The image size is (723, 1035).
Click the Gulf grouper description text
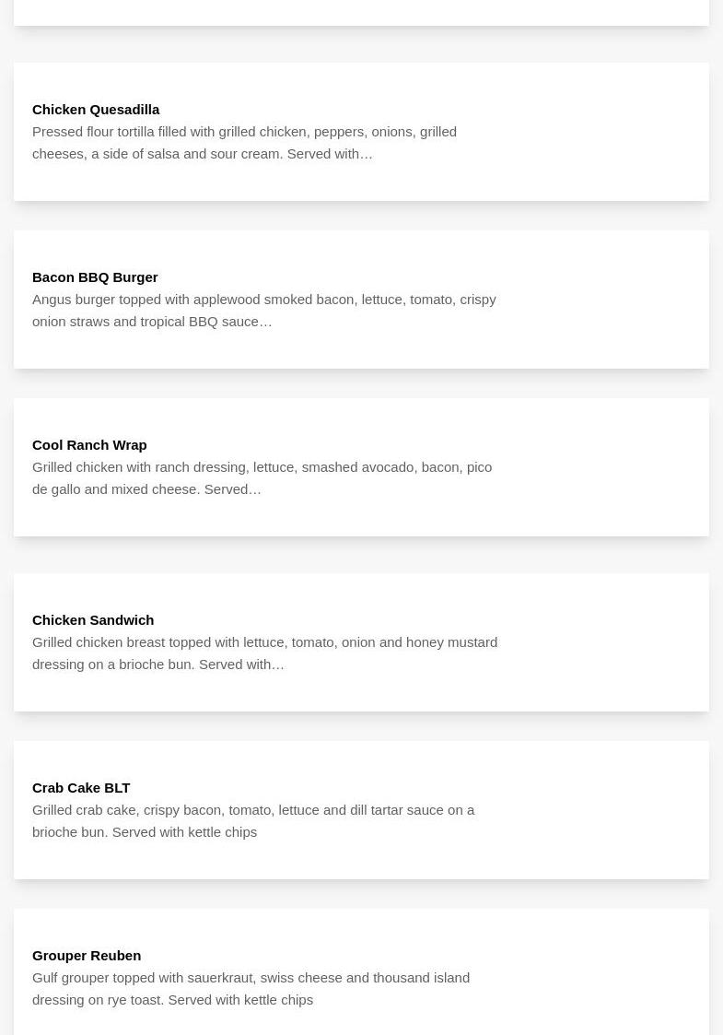click(x=251, y=989)
